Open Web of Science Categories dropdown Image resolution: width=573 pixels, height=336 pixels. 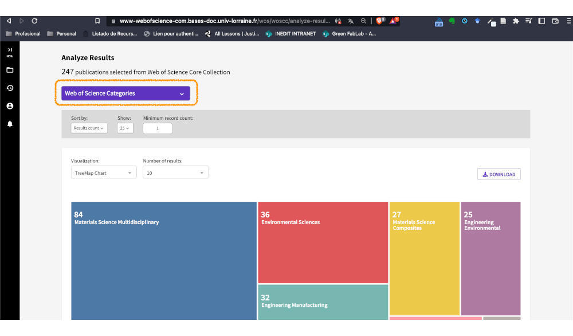point(125,93)
